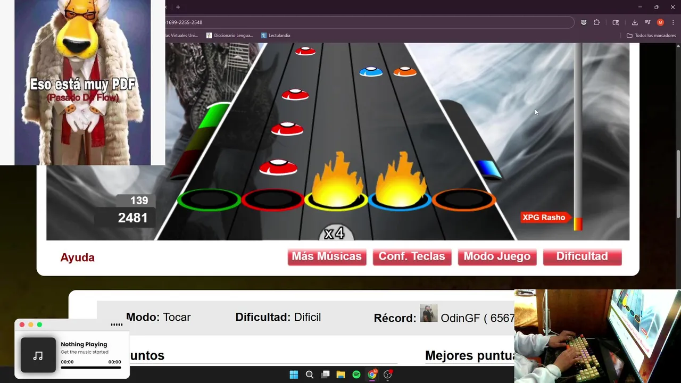Click the vertical performance meter bar
Image resolution: width=681 pixels, height=383 pixels.
(x=578, y=137)
